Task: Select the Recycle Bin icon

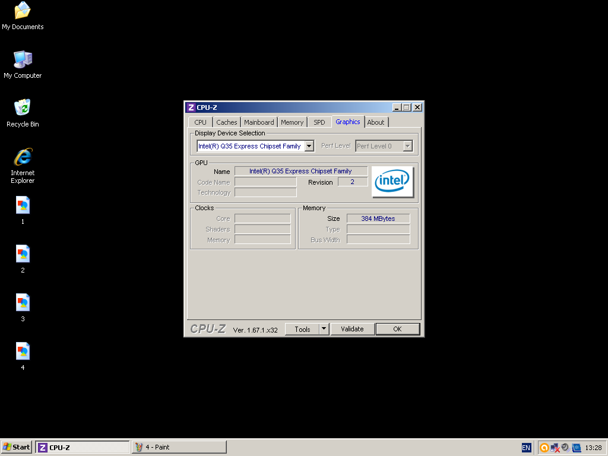Action: tap(23, 113)
